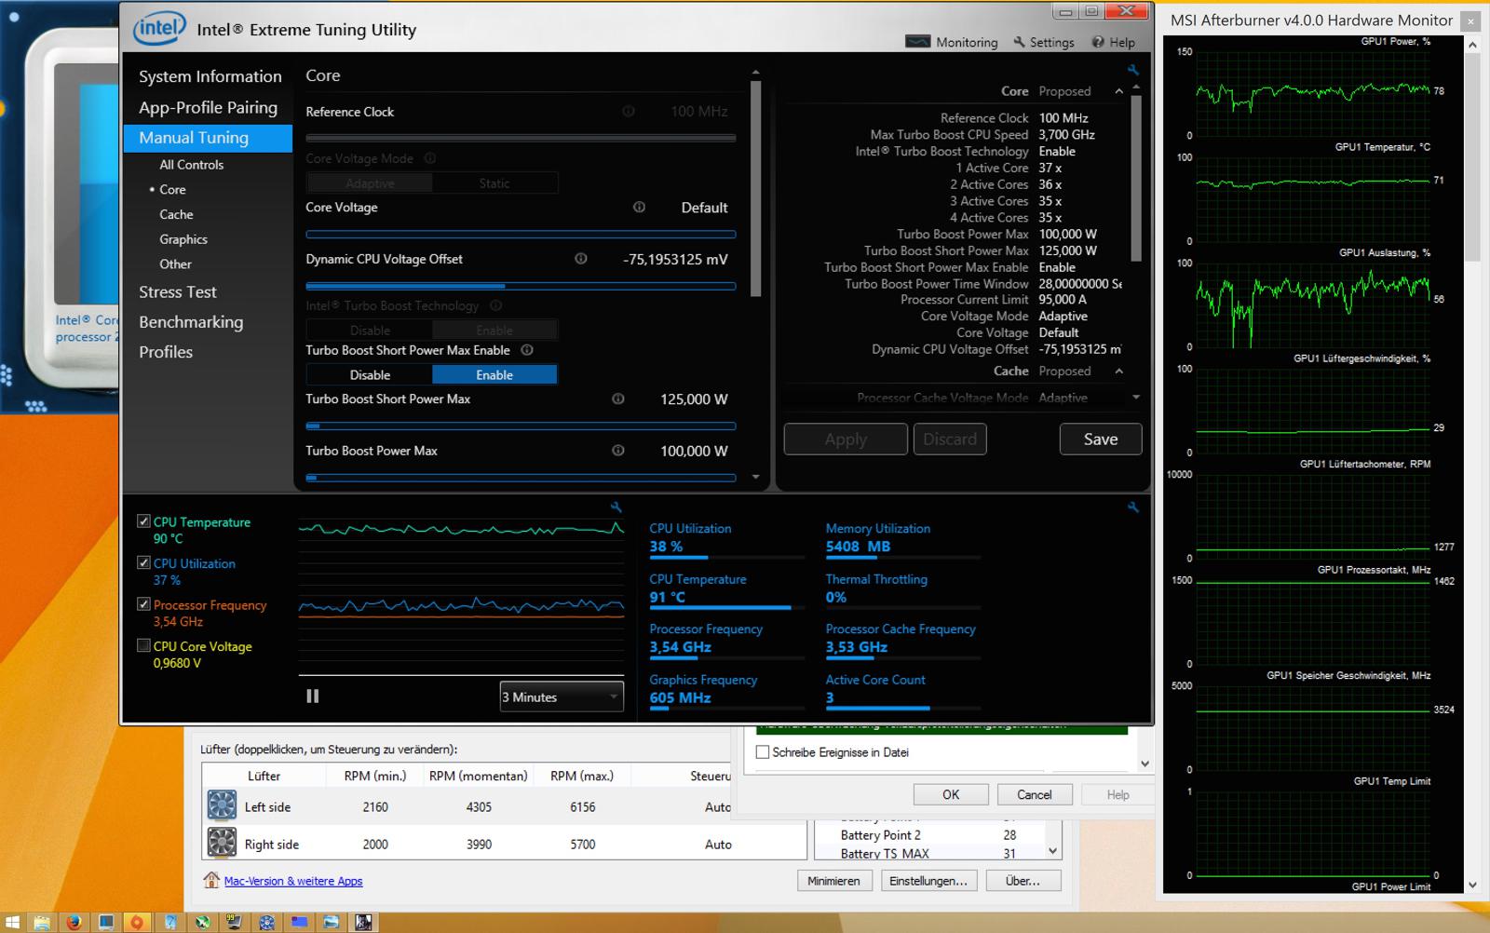This screenshot has height=933, width=1490.
Task: Open File Explorer from the taskbar
Action: click(x=42, y=923)
